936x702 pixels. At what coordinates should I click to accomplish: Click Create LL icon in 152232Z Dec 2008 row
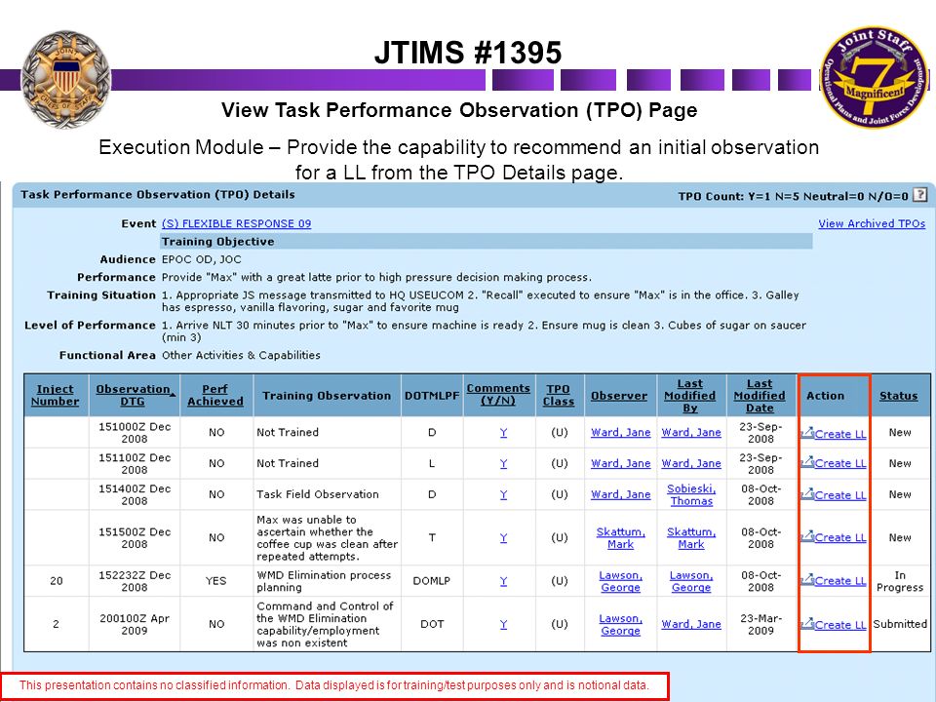pos(807,579)
